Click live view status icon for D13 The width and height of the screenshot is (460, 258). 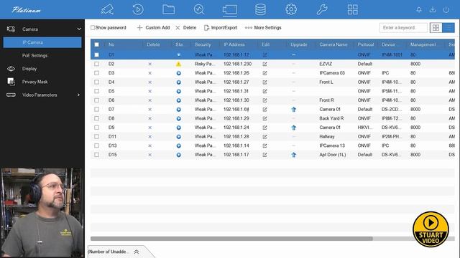pos(178,145)
